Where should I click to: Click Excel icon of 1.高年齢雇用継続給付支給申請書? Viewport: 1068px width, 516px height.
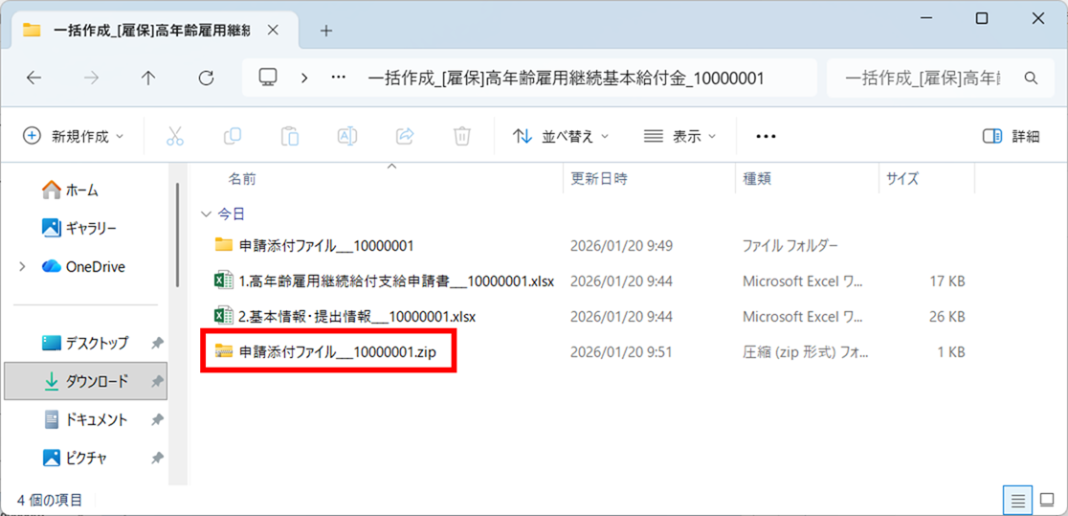(x=223, y=280)
